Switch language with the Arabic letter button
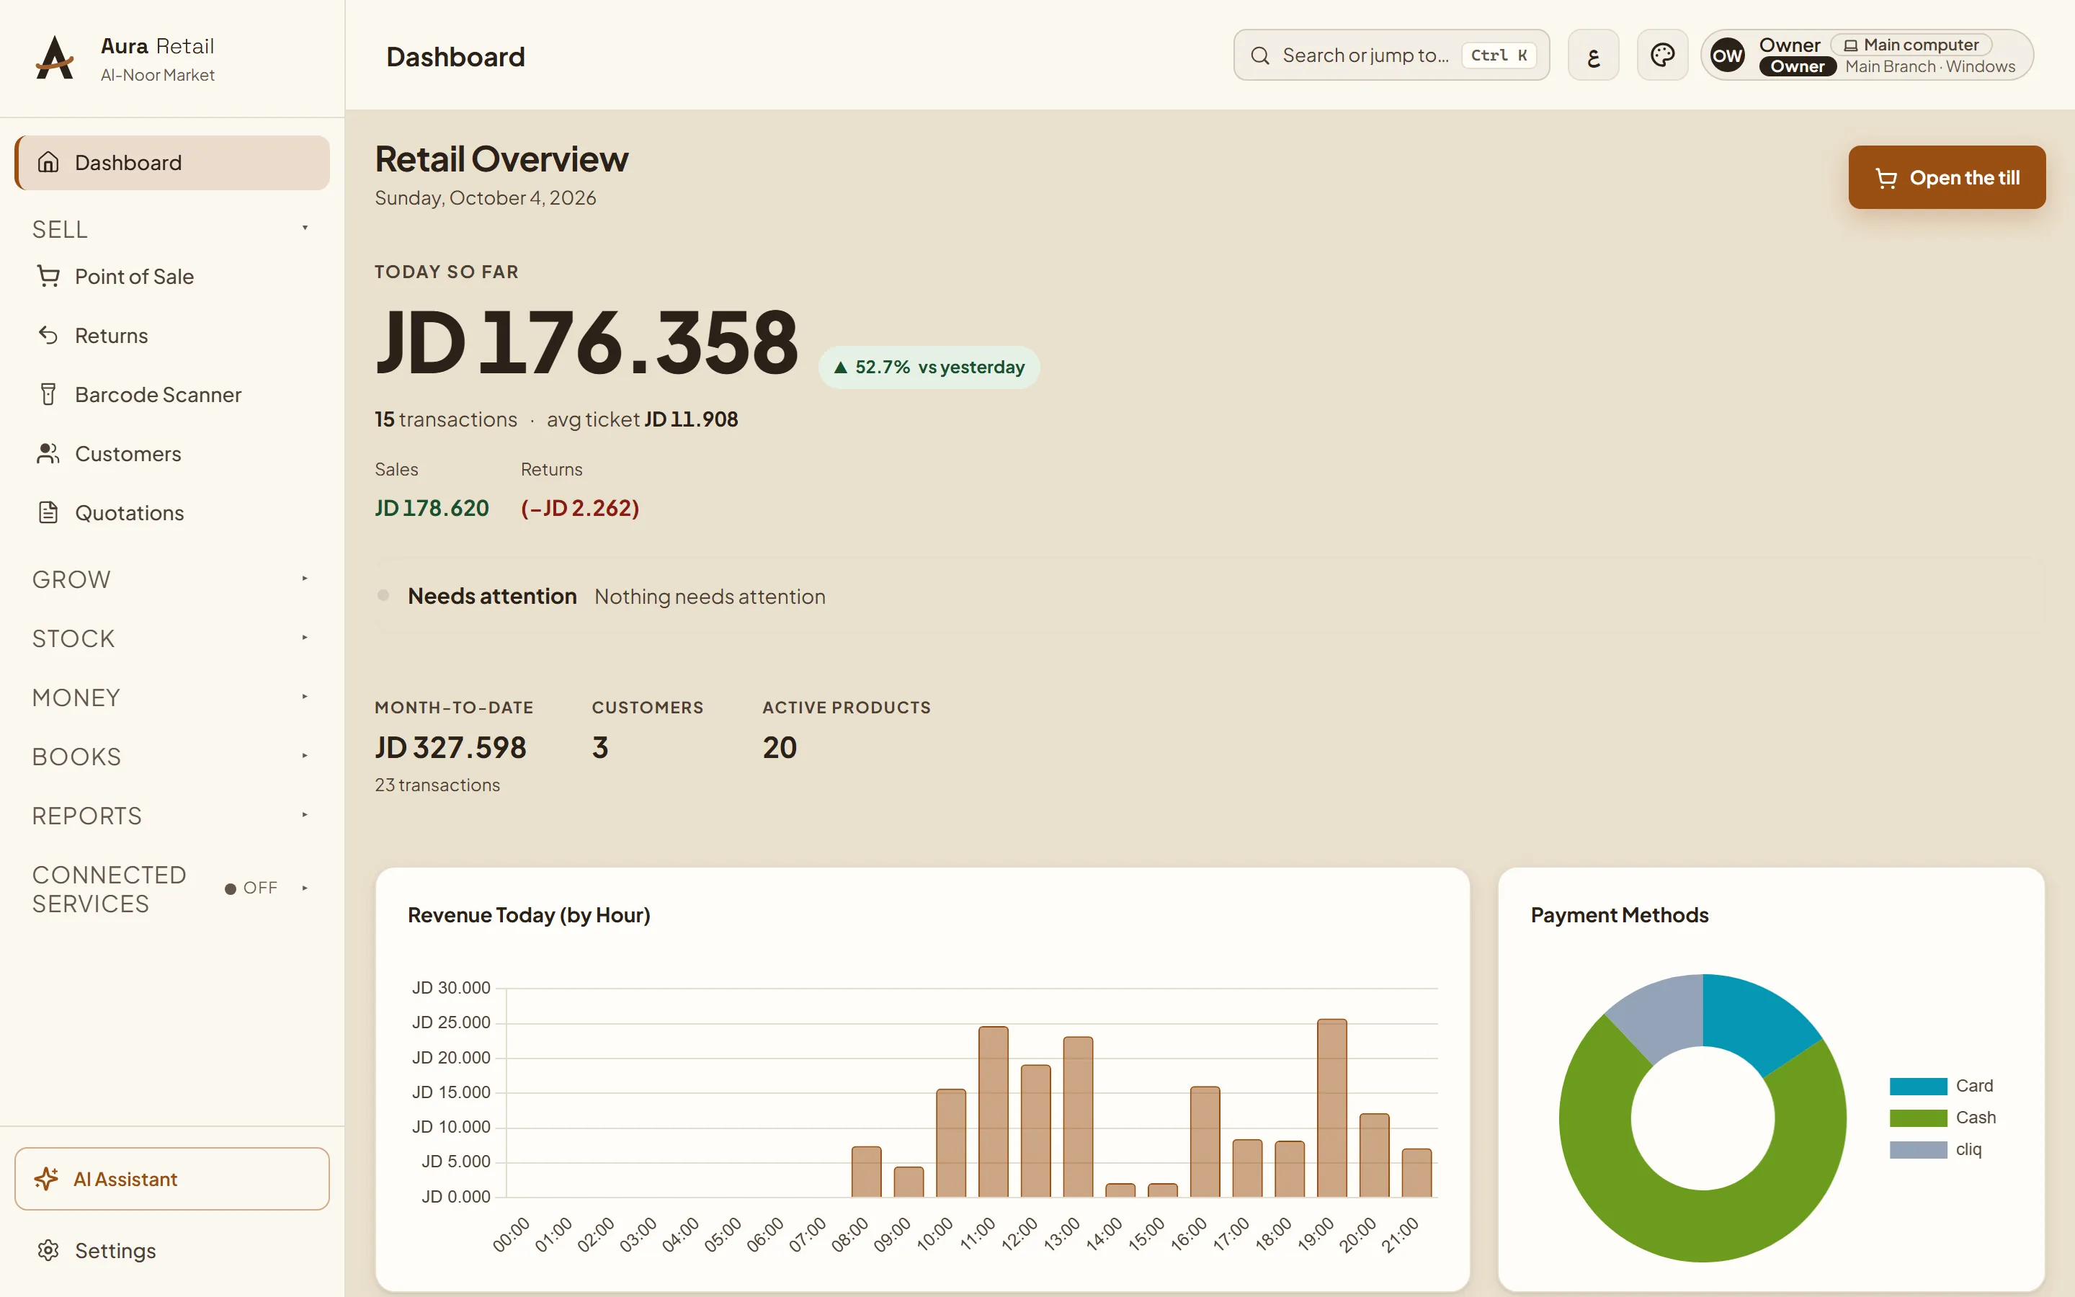The image size is (2075, 1297). coord(1593,55)
